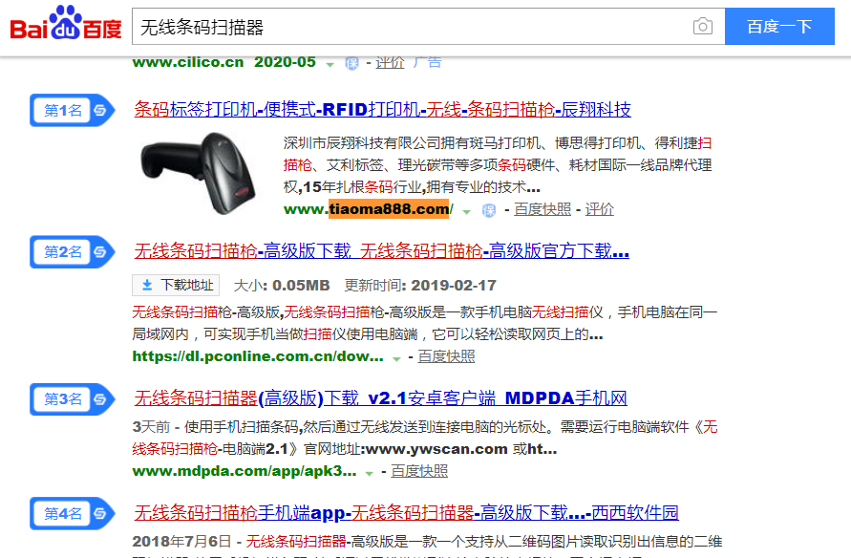
Task: Click the 第1名 rank badge
Action: (x=73, y=110)
